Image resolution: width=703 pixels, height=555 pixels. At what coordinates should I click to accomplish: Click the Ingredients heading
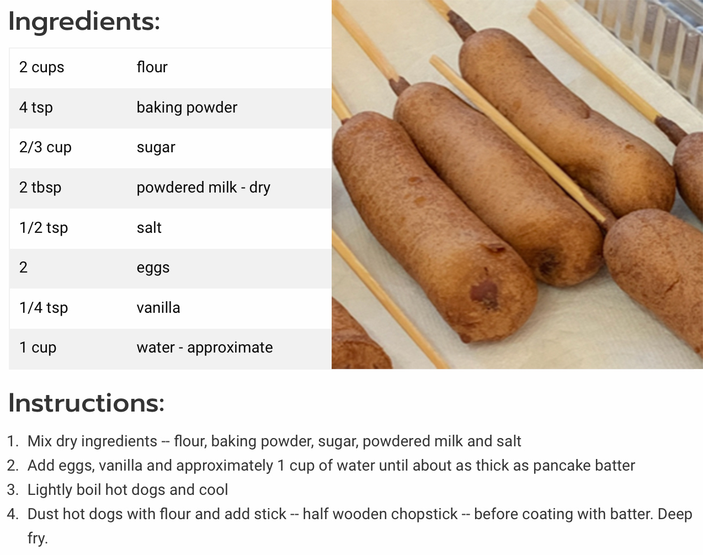click(84, 22)
